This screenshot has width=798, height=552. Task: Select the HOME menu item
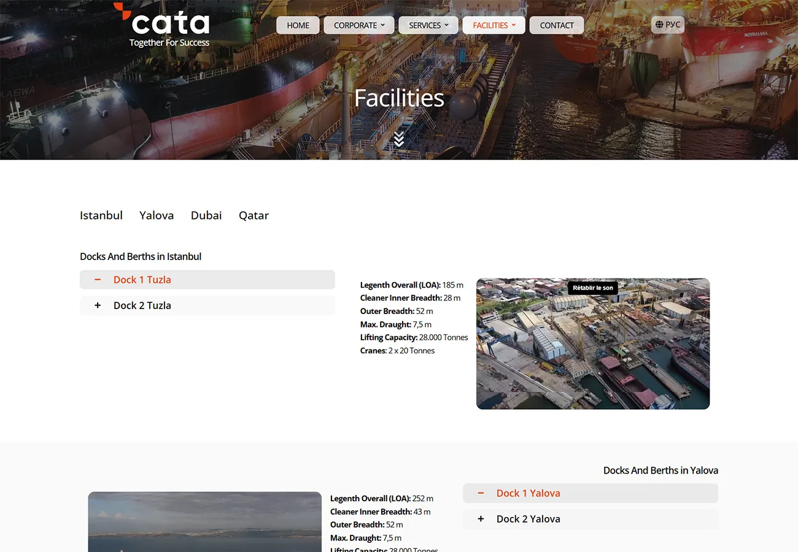pyautogui.click(x=297, y=25)
